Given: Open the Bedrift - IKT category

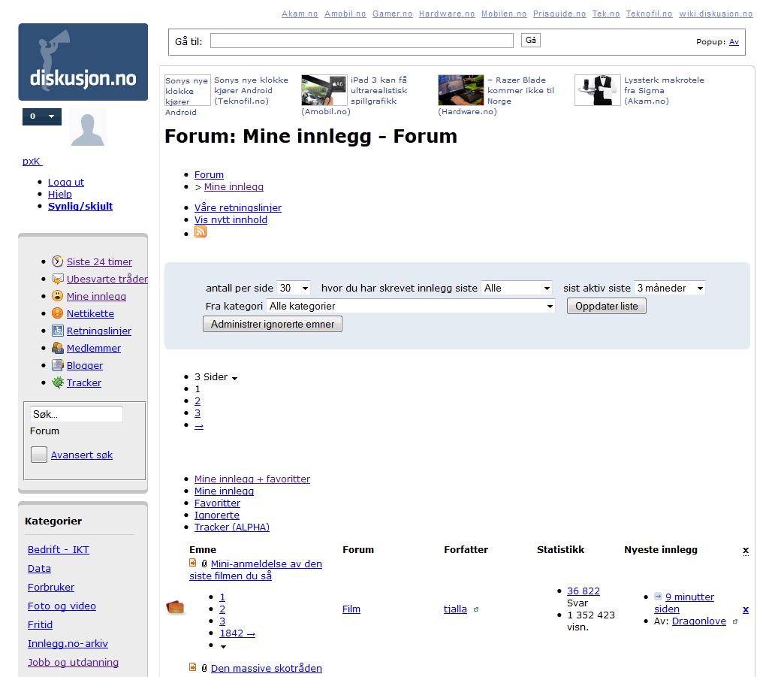Looking at the screenshot, I should click(59, 549).
